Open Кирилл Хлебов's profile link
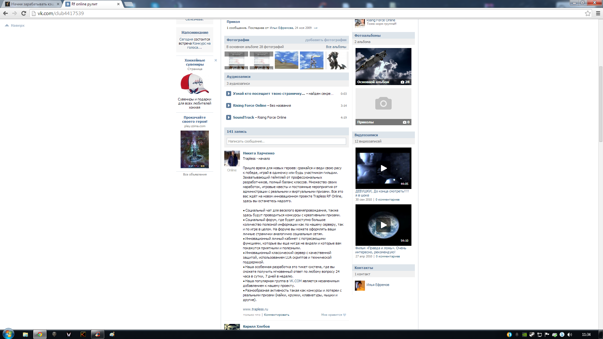603x339 pixels. pyautogui.click(x=256, y=326)
